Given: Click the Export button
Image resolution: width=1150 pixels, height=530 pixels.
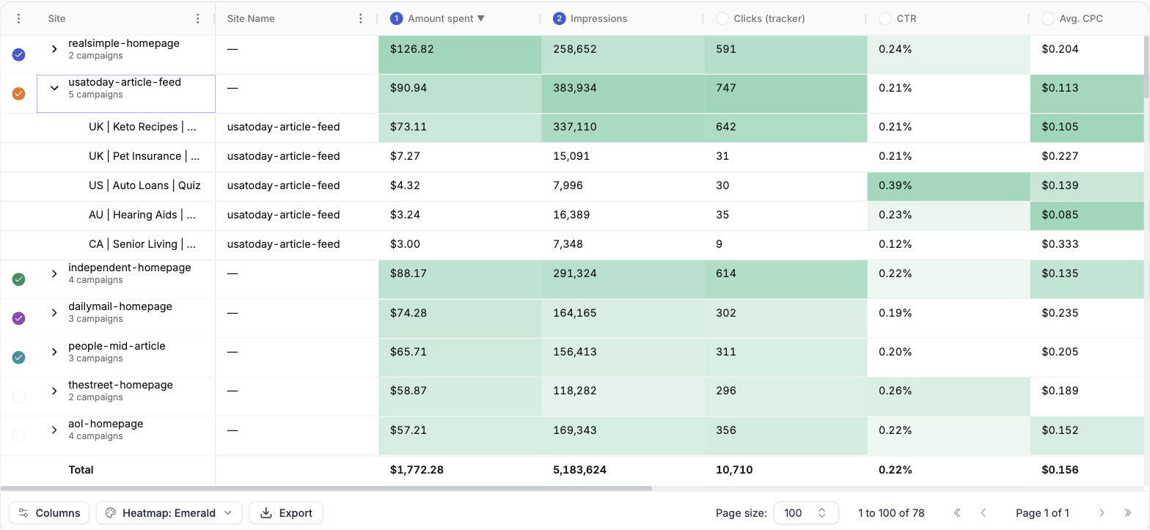Looking at the screenshot, I should (x=286, y=513).
